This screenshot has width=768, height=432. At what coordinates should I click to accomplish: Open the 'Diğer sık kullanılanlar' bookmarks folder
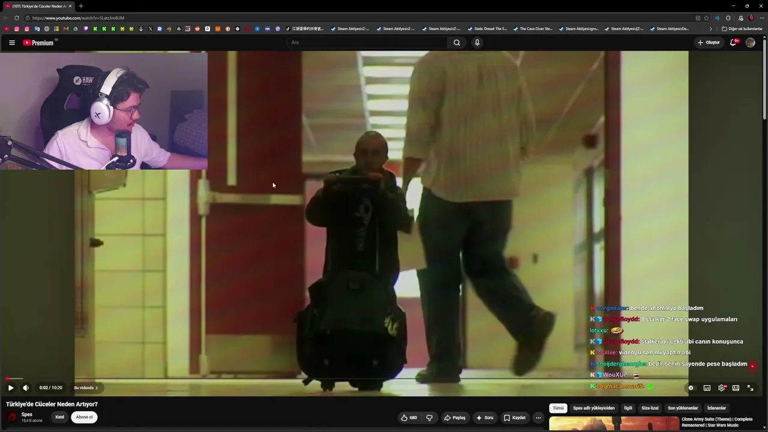[x=742, y=29]
